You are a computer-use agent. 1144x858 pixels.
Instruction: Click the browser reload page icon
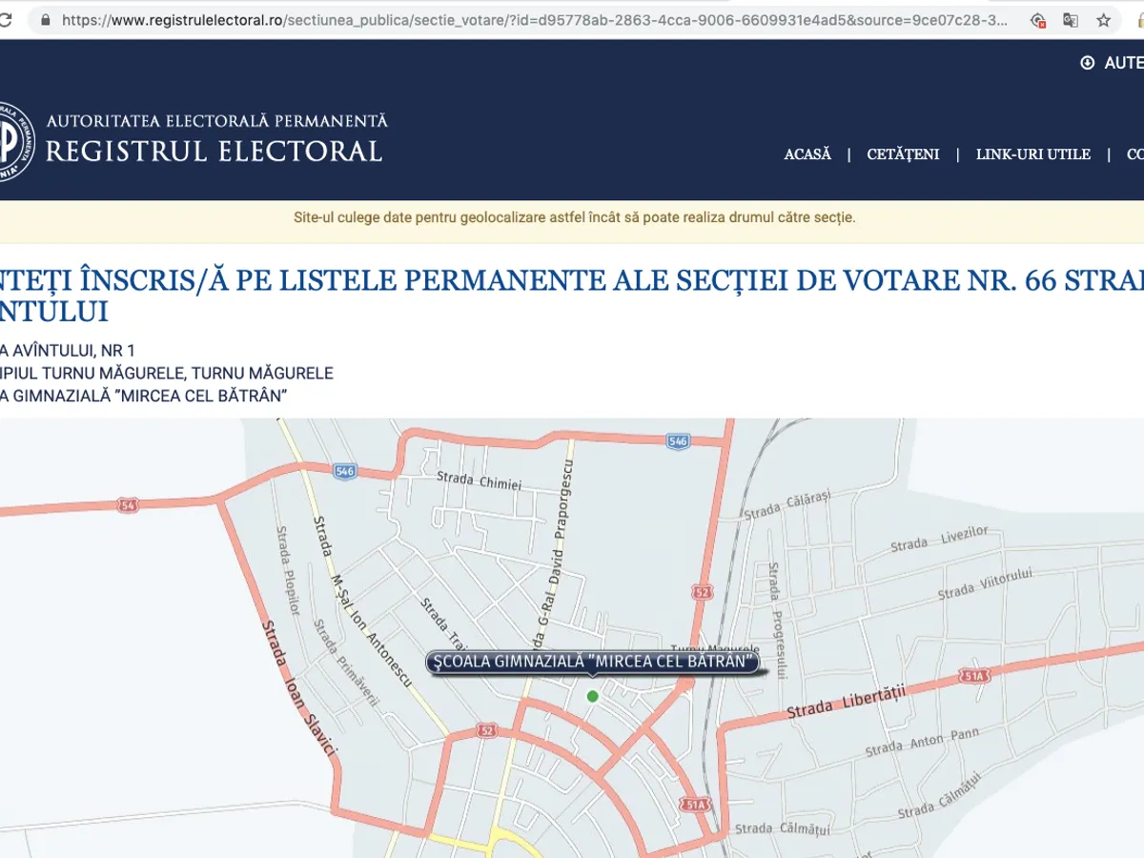tap(6, 20)
